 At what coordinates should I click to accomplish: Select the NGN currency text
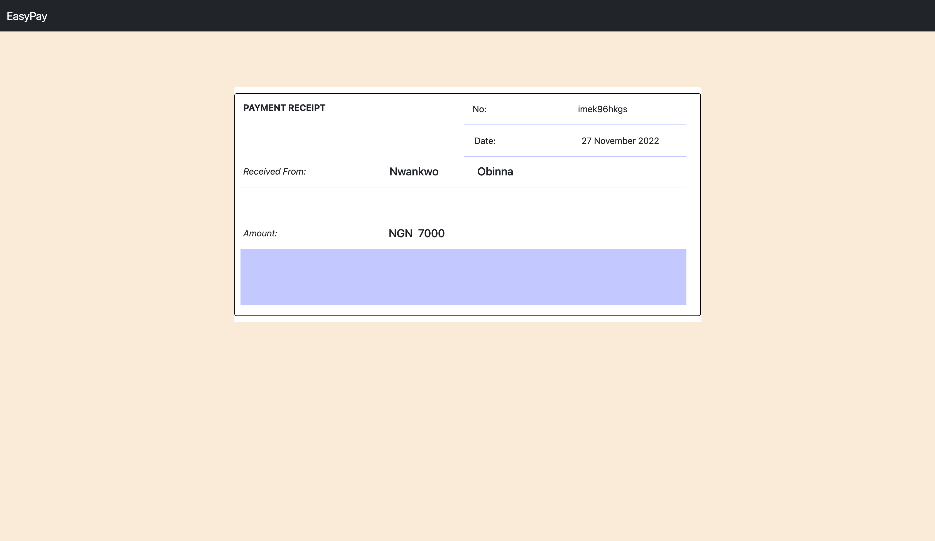point(401,233)
